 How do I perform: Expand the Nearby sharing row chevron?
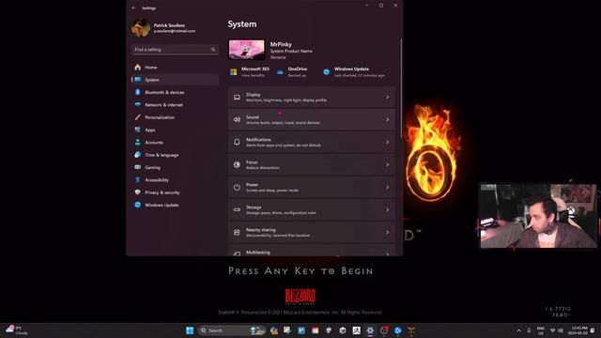(x=387, y=232)
